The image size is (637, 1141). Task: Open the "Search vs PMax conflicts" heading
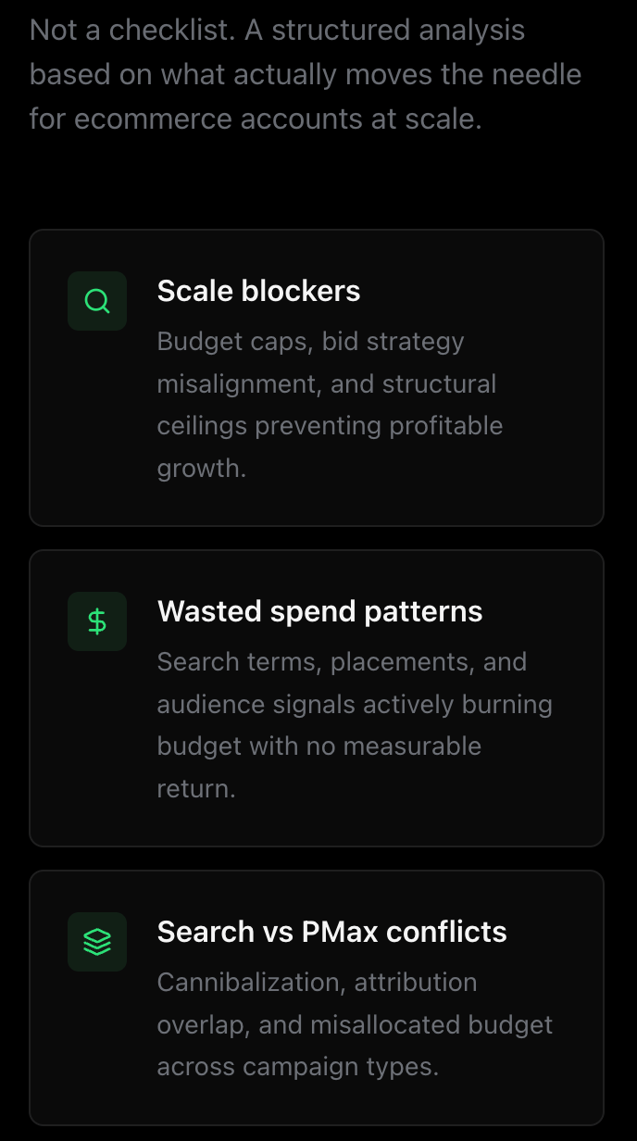331,932
